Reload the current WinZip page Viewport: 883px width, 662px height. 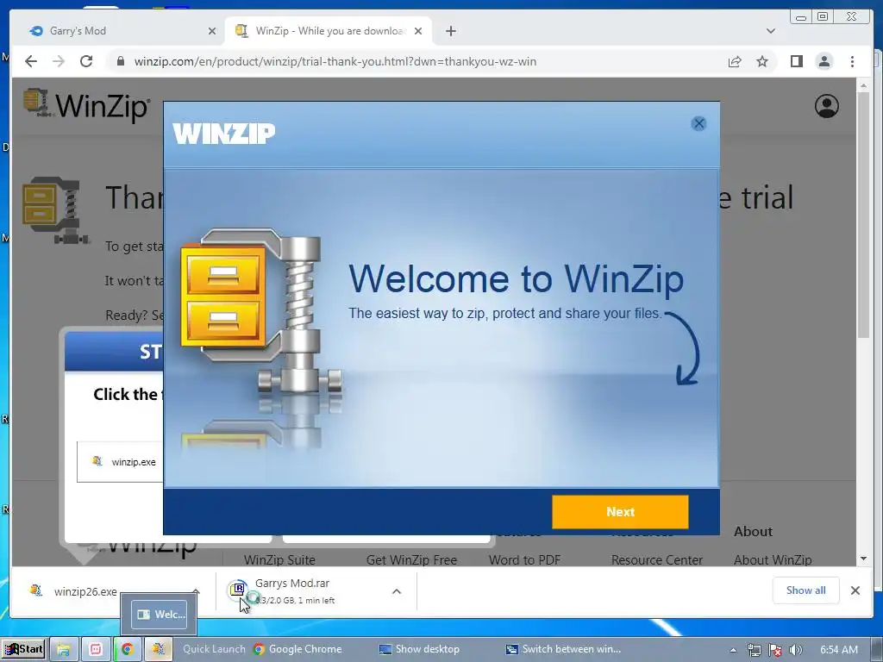tap(86, 61)
